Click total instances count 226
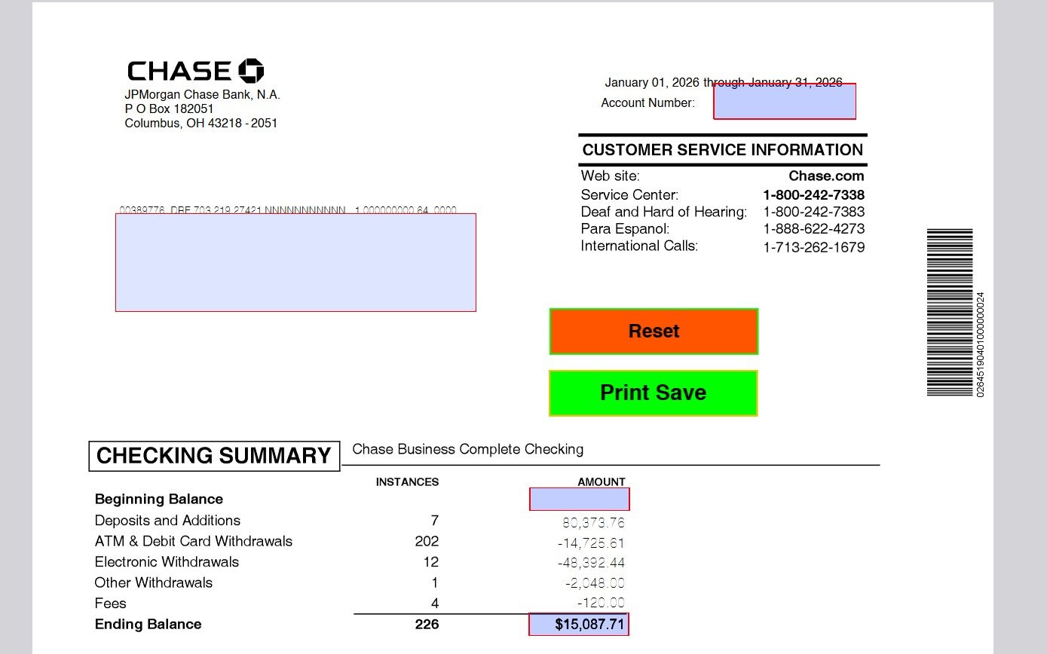 (427, 625)
